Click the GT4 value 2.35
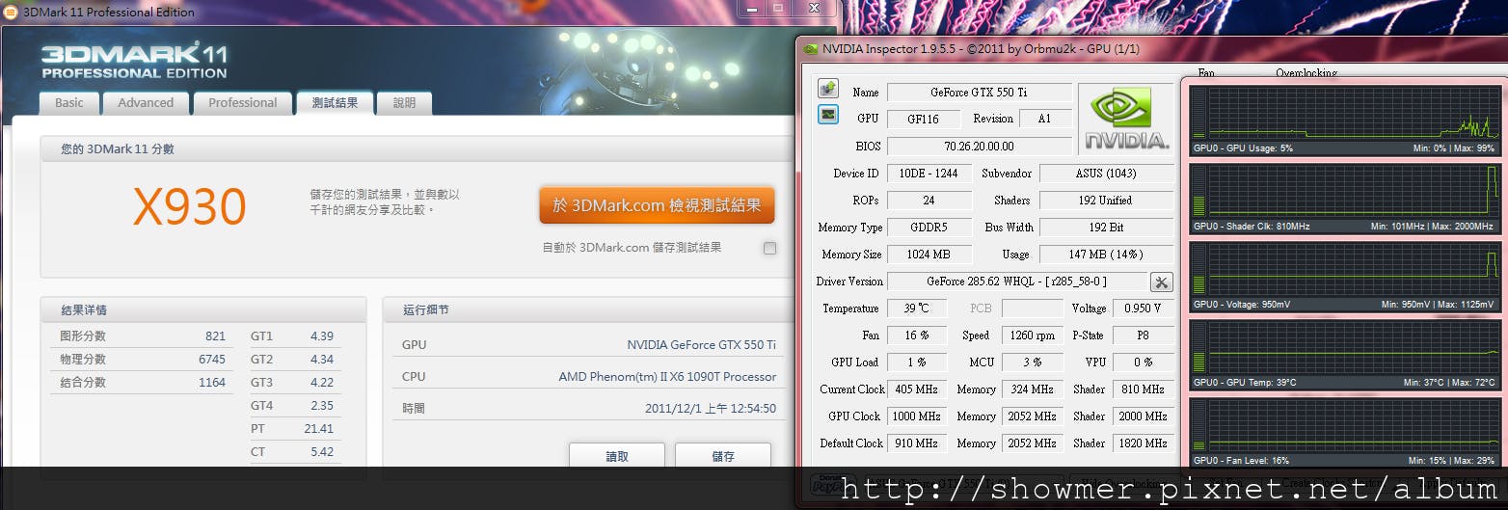Image resolution: width=1508 pixels, height=510 pixels. (x=322, y=406)
